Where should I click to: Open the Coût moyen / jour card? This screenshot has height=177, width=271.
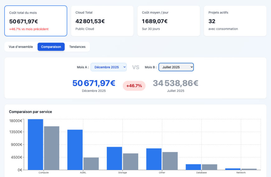pyautogui.click(x=169, y=21)
